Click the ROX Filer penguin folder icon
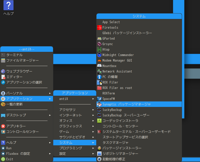Screen dimensions: 200x162 (x=99, y=82)
